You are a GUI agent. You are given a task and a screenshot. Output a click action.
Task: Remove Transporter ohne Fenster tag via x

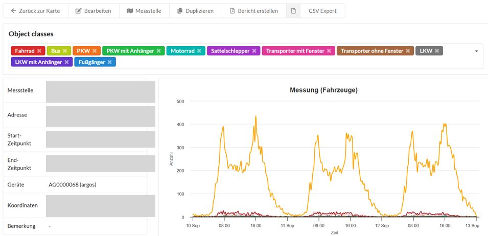point(408,51)
